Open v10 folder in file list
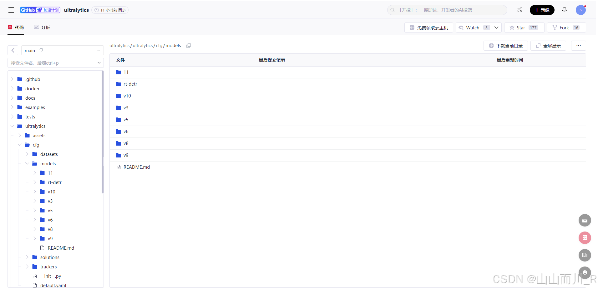 click(x=127, y=96)
